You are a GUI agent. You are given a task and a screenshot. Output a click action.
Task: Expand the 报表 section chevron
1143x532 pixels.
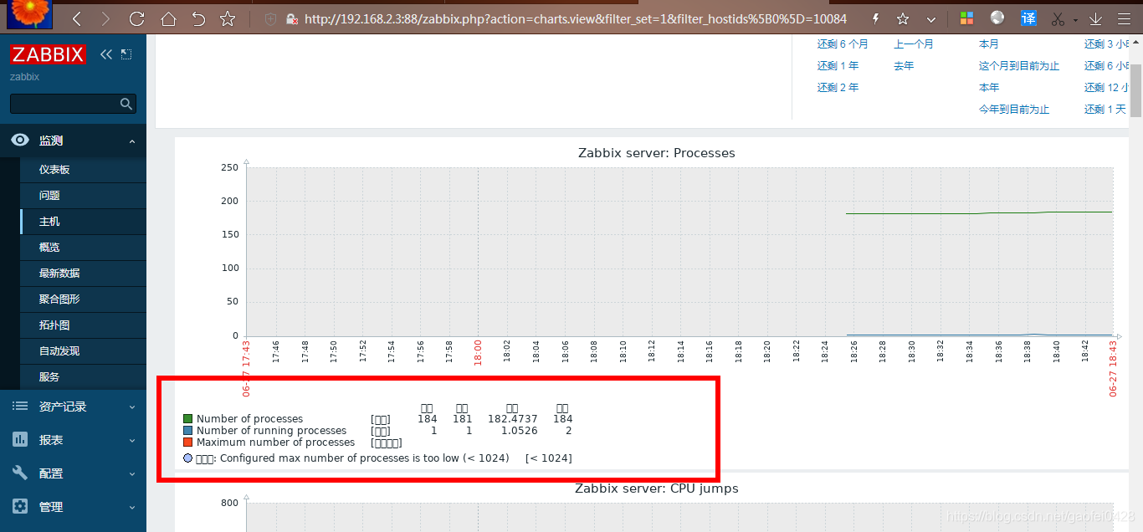pos(132,441)
